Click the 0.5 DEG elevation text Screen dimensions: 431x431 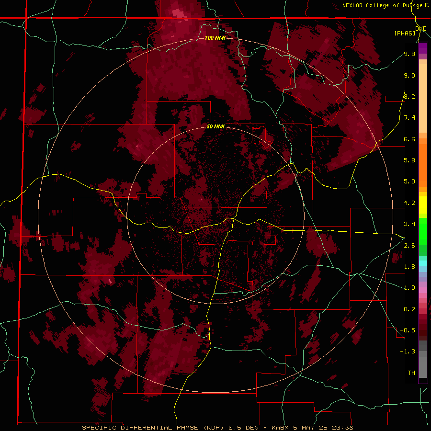coord(244,428)
